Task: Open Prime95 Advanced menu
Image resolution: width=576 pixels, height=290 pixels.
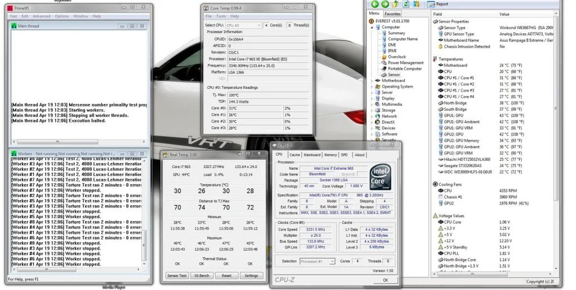Action: 42,16
